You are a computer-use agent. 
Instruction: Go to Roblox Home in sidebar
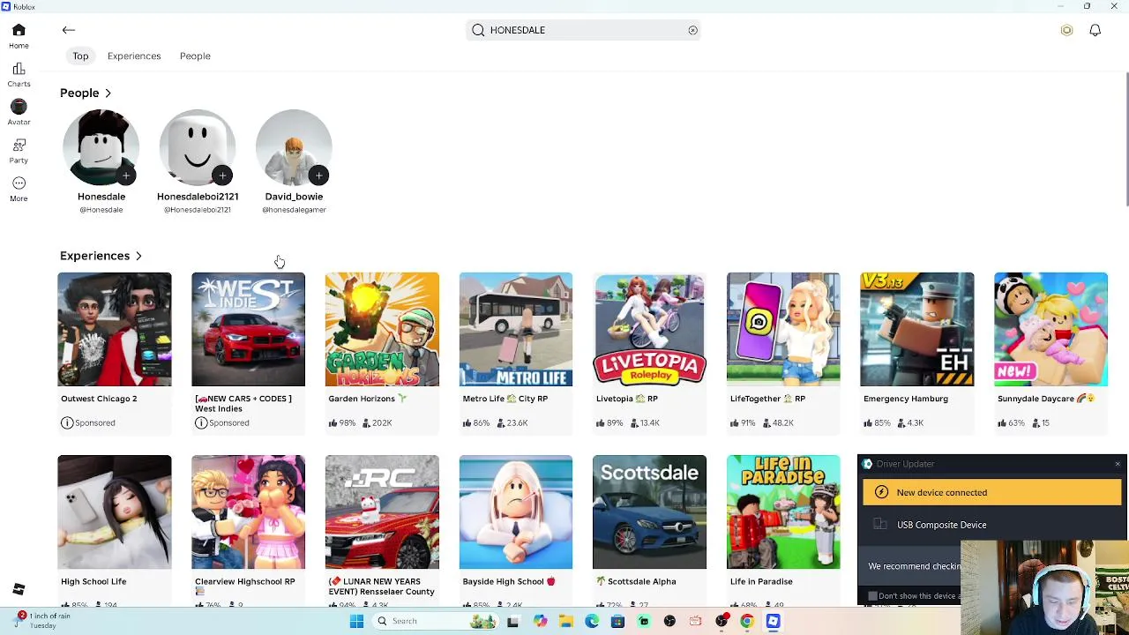19,35
